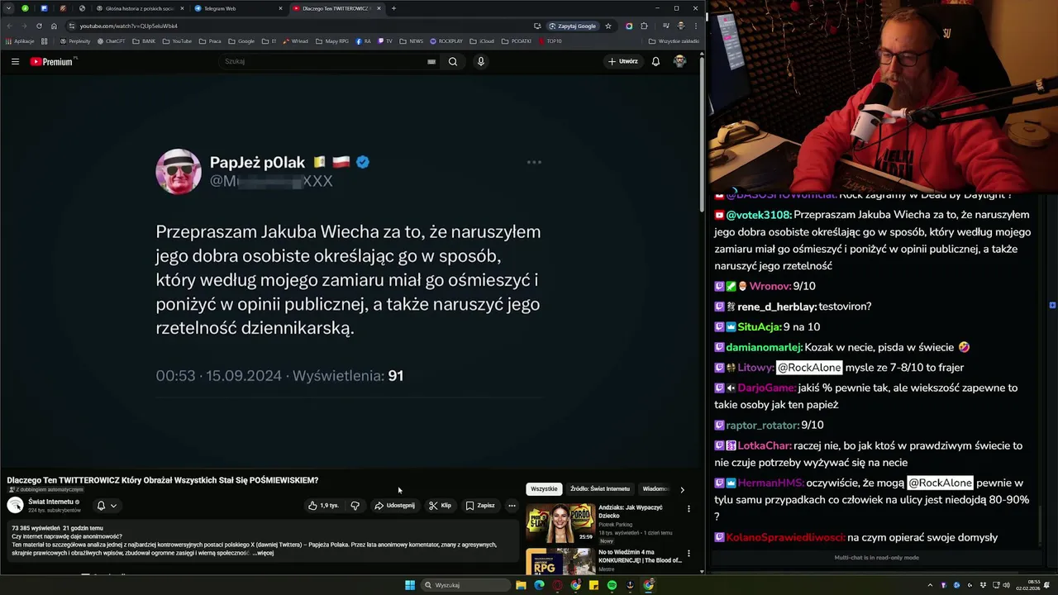Open a new browser tab
The height and width of the screenshot is (595, 1058).
(x=393, y=8)
